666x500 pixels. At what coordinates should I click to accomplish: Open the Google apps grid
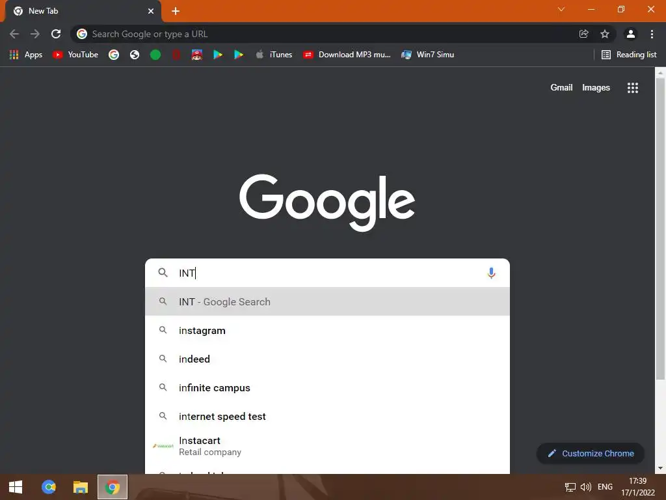pyautogui.click(x=633, y=88)
